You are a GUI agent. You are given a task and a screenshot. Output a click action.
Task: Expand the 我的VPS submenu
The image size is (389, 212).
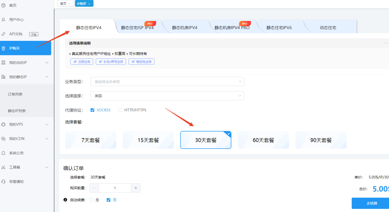pos(47,124)
